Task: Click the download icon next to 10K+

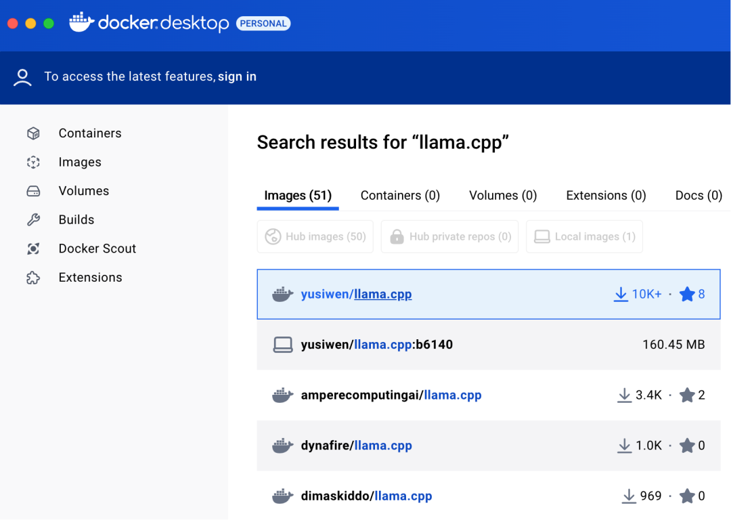Action: [x=621, y=295]
